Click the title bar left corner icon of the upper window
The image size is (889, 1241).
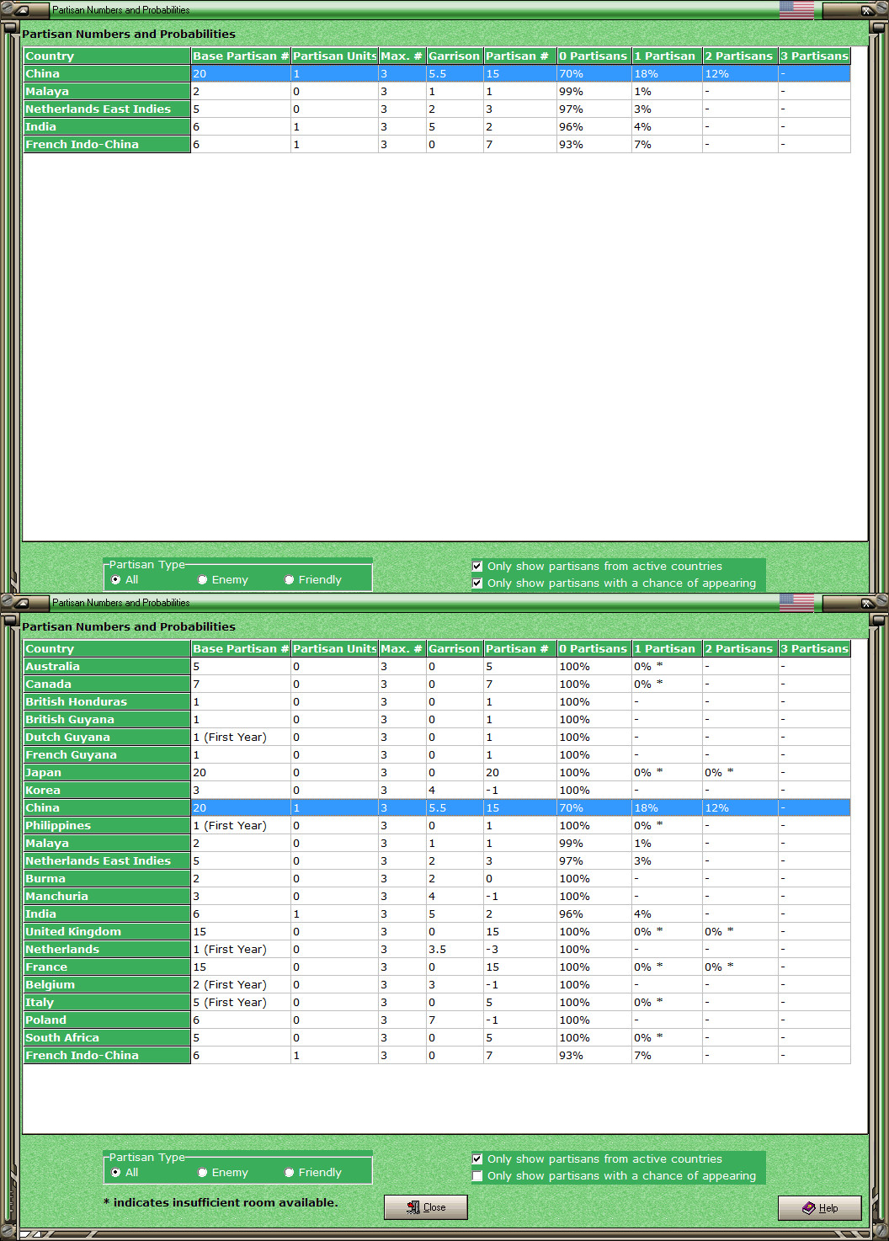(21, 10)
